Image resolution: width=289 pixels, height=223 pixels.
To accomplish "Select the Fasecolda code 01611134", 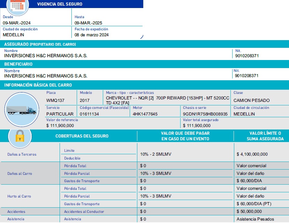I will tap(89, 114).
